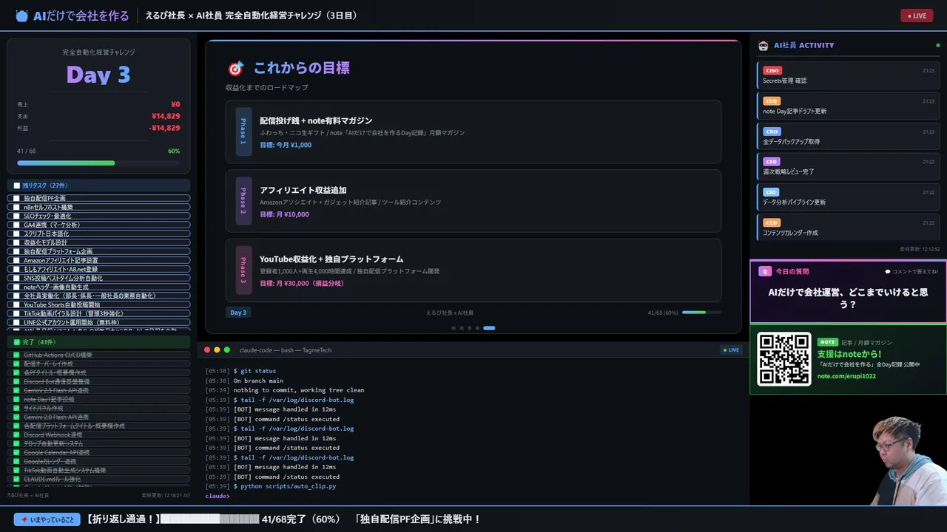Click the blue logo icon beside AIだけで会社を作る
This screenshot has width=947, height=532.
[21, 16]
